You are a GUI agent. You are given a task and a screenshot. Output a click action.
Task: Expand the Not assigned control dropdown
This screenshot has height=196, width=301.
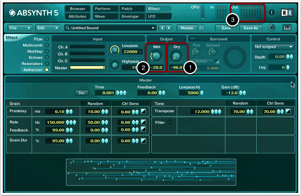point(274,47)
